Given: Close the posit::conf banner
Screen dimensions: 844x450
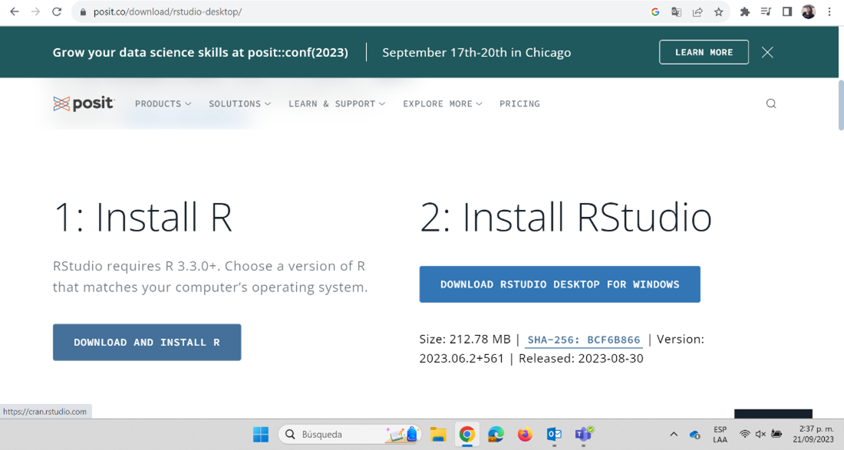Looking at the screenshot, I should point(767,52).
